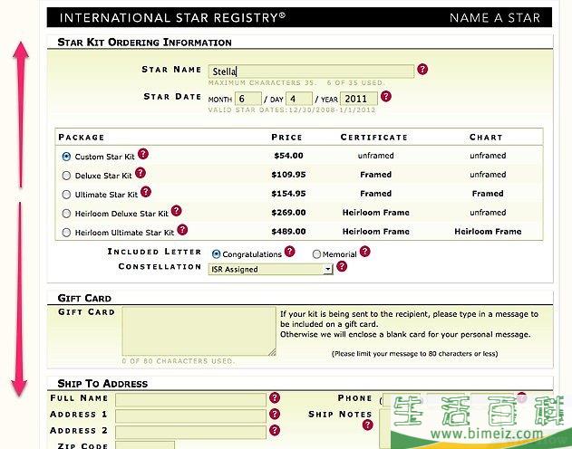The height and width of the screenshot is (449, 572).
Task: Choose the Heirloom Ultimate Star Kit option
Action: click(66, 233)
